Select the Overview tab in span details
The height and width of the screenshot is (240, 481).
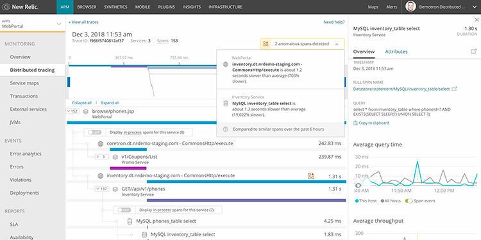pos(364,52)
